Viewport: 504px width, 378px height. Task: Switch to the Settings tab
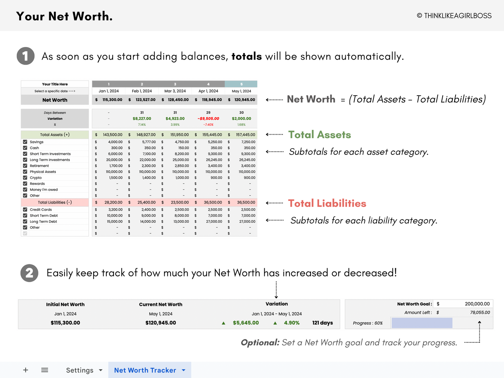point(80,370)
